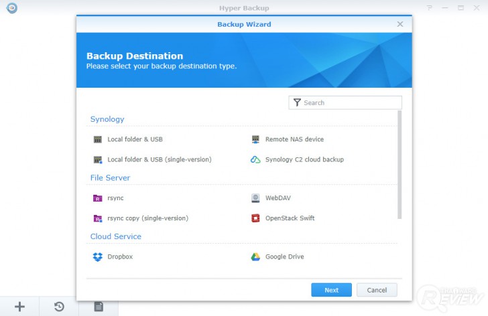Select the 'OpenStack Swift' label

pyautogui.click(x=290, y=218)
